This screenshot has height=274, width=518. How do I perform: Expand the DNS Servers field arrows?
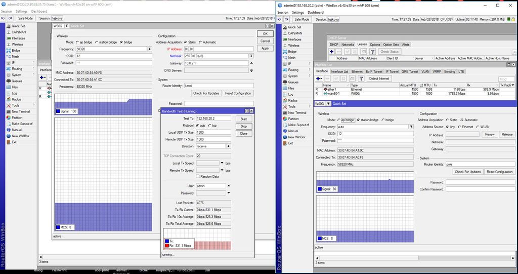251,70
